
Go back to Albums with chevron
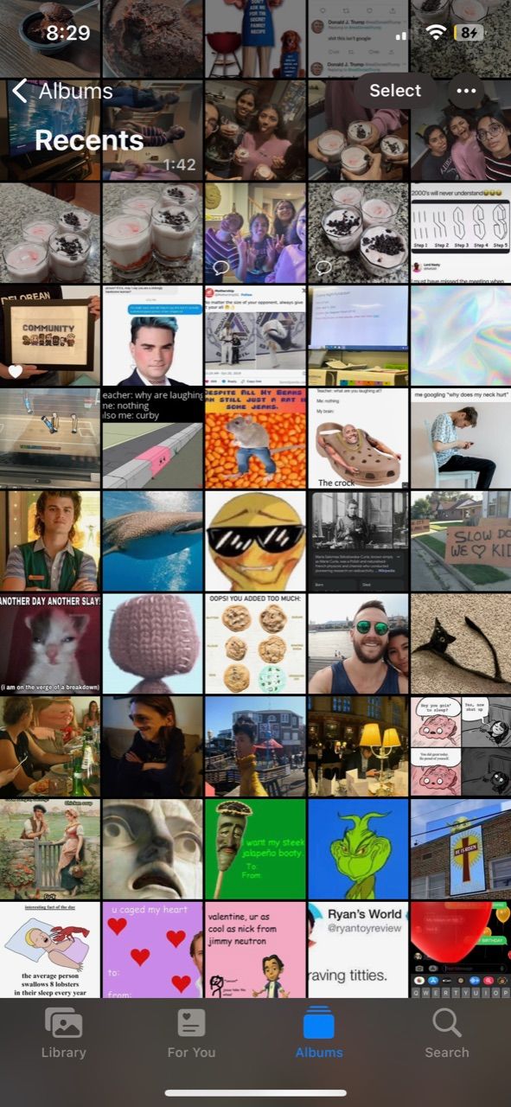tap(62, 91)
